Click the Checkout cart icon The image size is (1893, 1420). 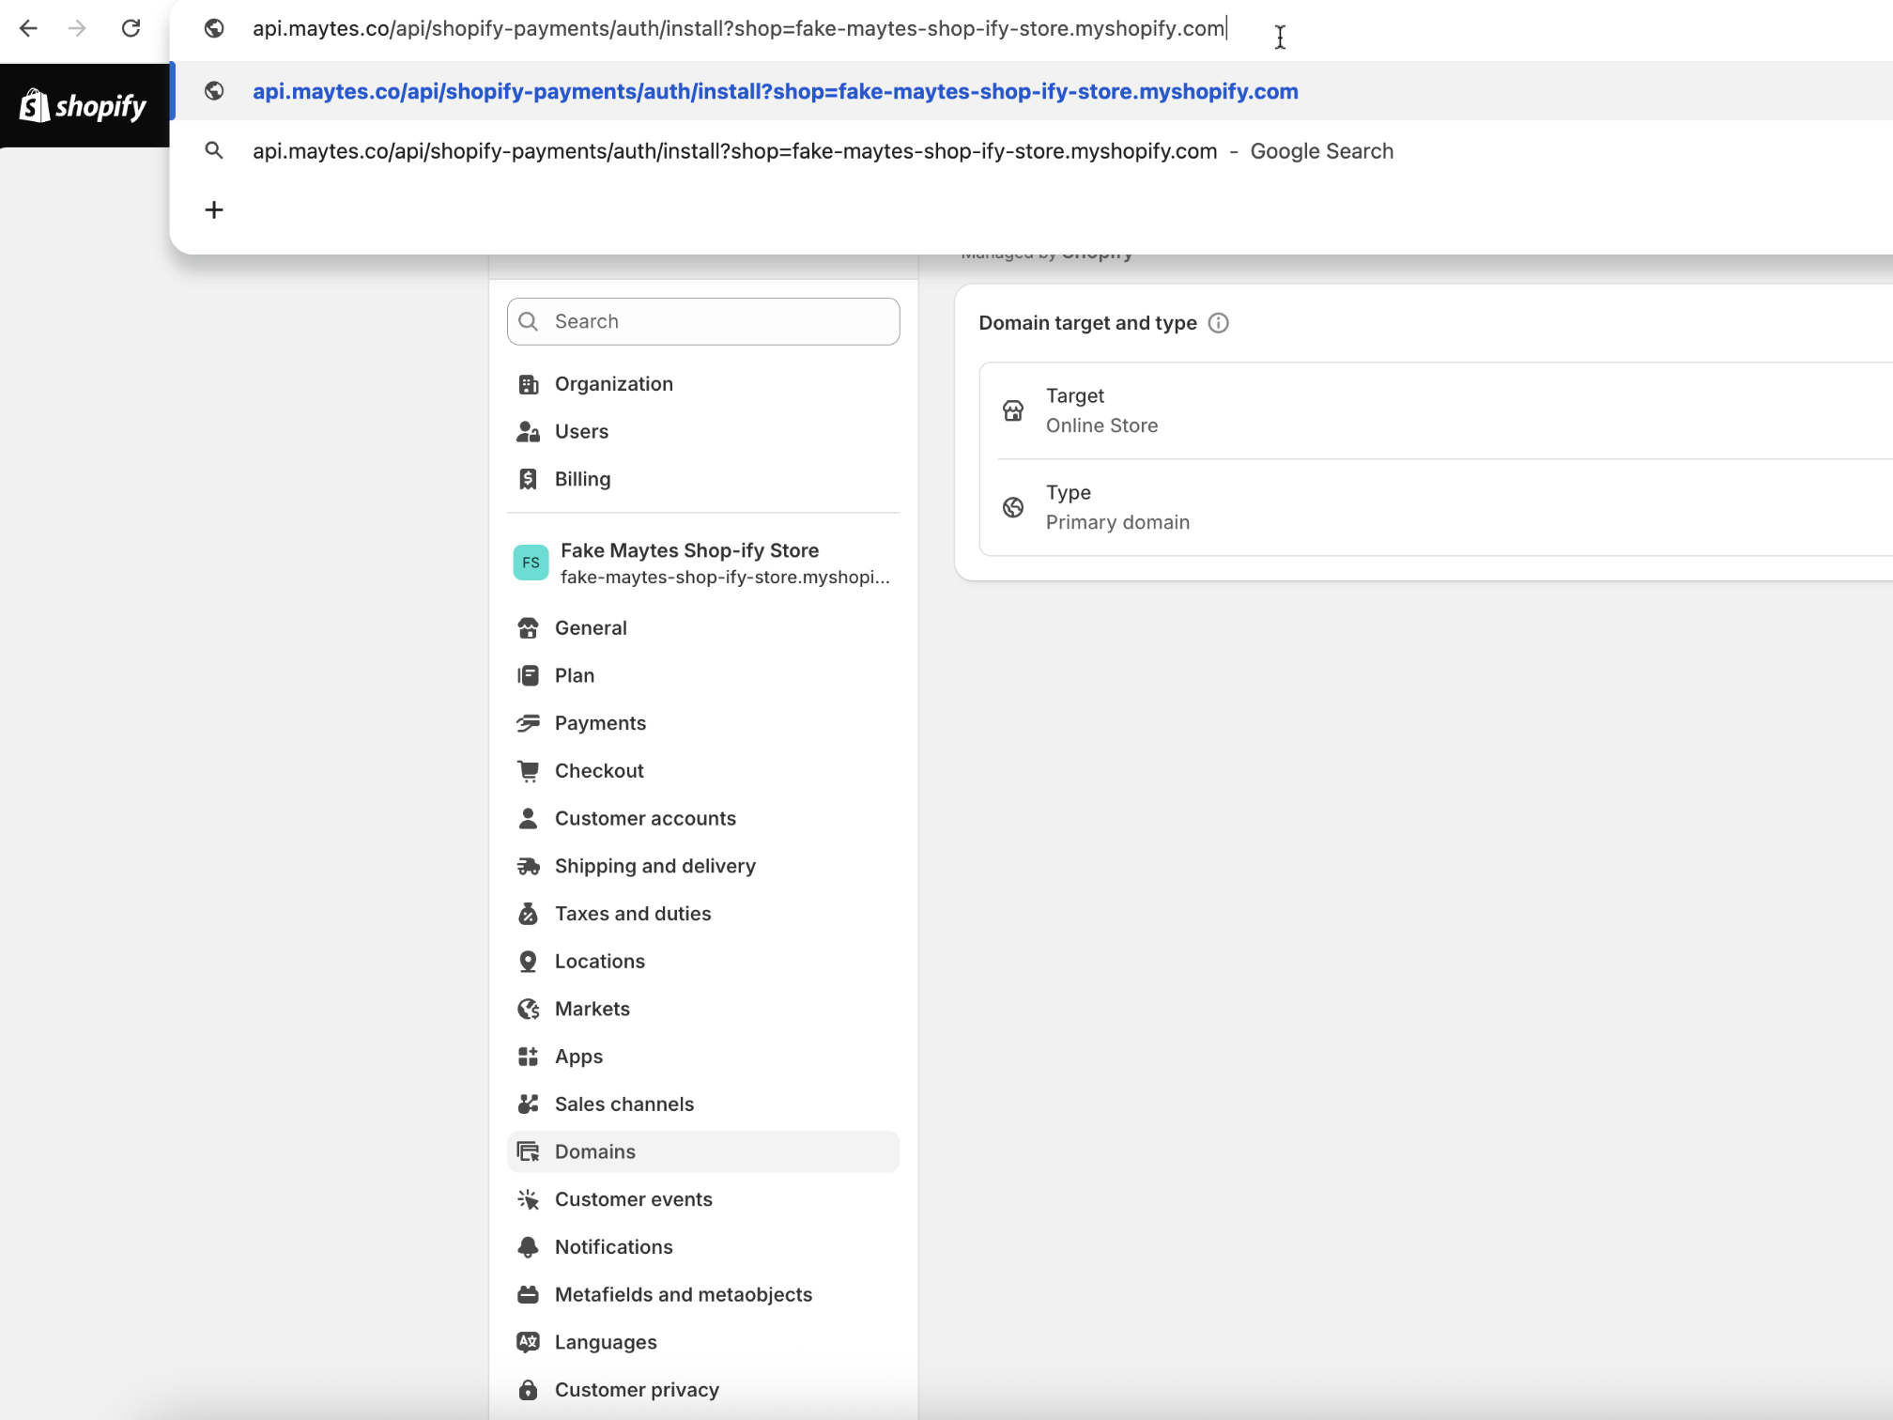(529, 771)
